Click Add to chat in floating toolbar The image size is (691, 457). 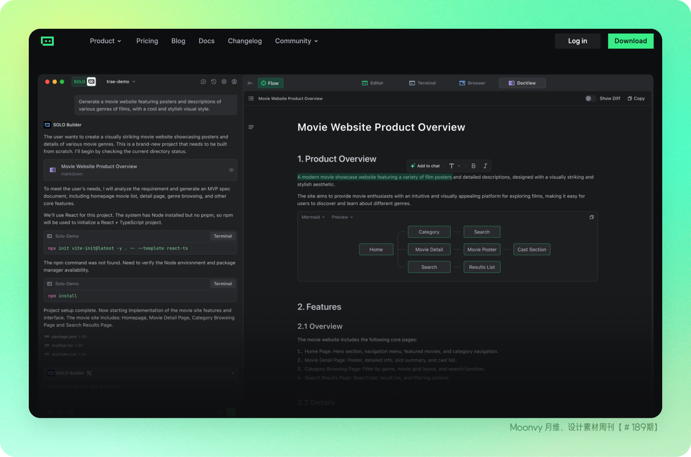[x=425, y=166]
